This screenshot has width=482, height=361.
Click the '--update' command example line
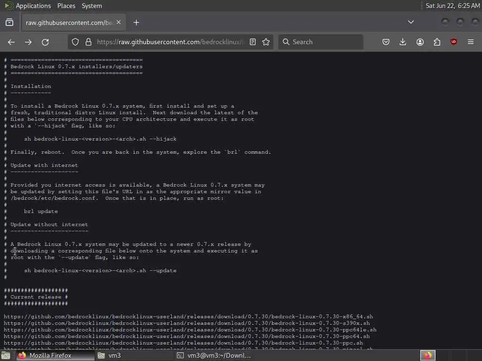100,270
